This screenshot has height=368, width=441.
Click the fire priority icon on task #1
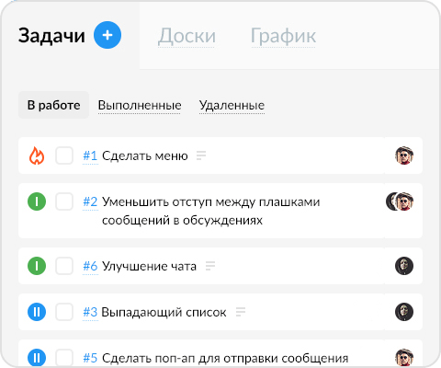pyautogui.click(x=37, y=155)
